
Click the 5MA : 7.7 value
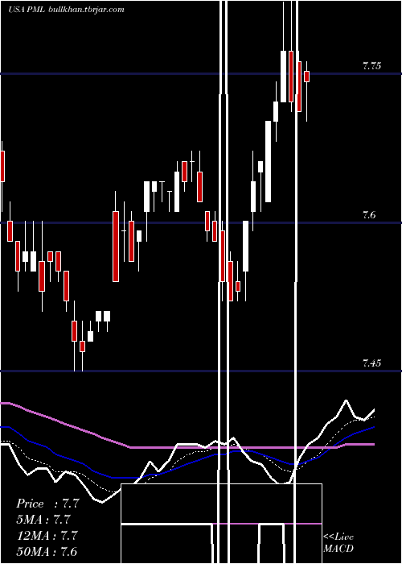(43, 520)
